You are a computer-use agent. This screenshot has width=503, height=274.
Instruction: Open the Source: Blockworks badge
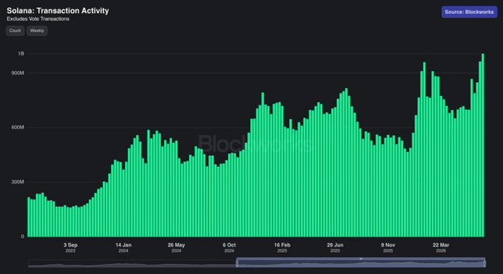pyautogui.click(x=470, y=12)
